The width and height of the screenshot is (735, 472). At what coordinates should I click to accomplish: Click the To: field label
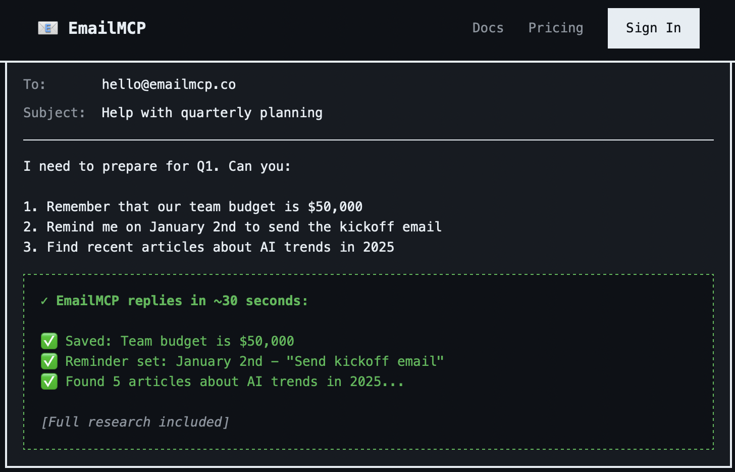[34, 84]
